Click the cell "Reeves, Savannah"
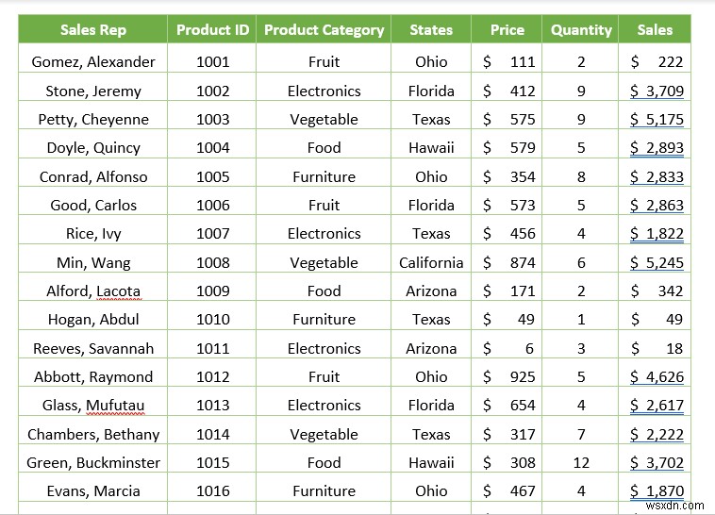This screenshot has width=715, height=515. tap(93, 348)
